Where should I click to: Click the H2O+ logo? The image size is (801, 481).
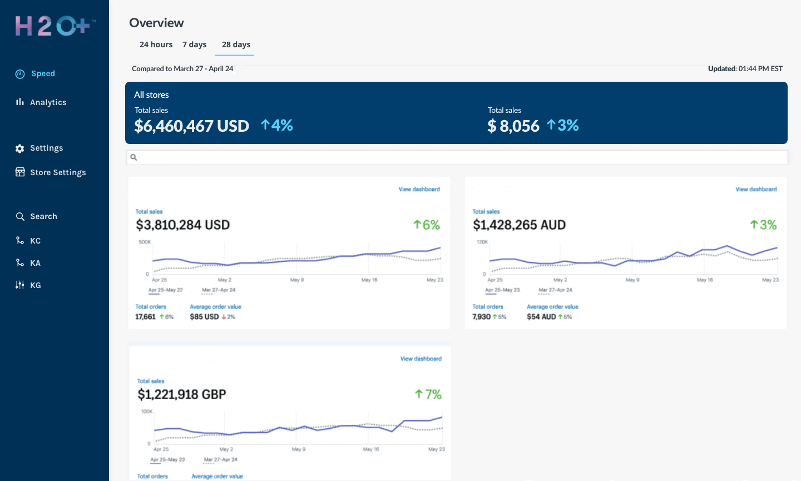click(53, 27)
